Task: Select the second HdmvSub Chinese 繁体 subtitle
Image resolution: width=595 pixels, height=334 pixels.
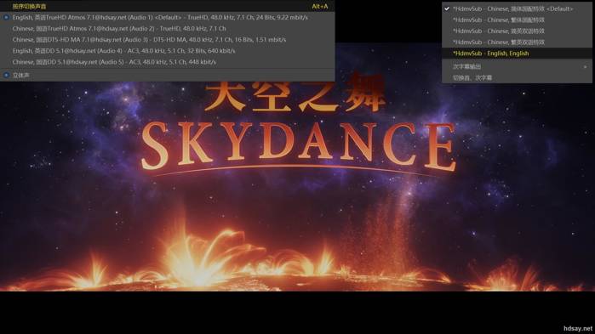Action: click(x=517, y=20)
